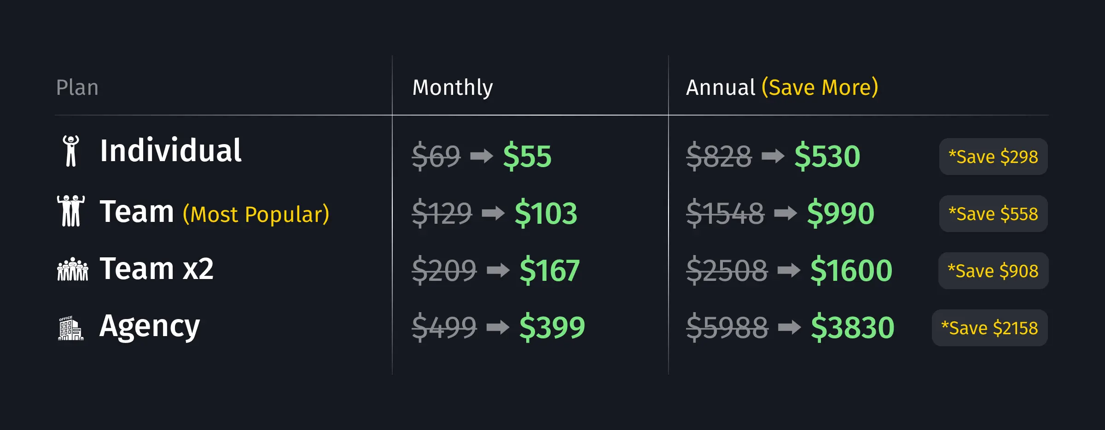
Task: Select the $103 Team monthly price
Action: (x=546, y=214)
